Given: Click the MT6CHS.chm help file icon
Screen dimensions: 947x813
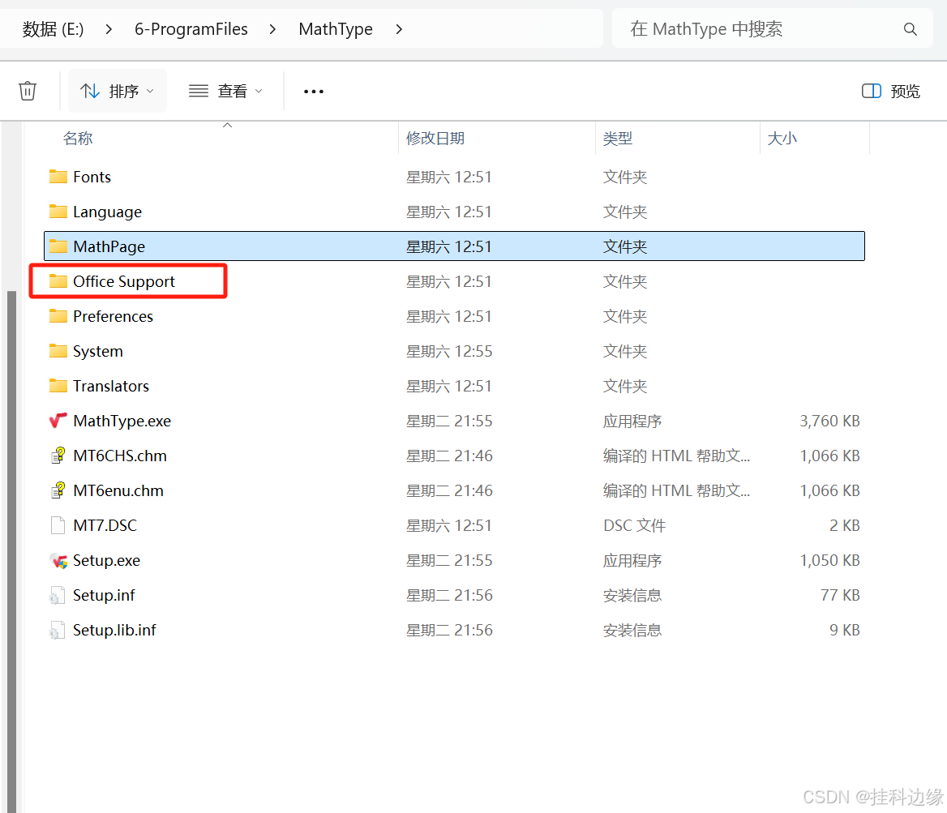Looking at the screenshot, I should (x=58, y=456).
